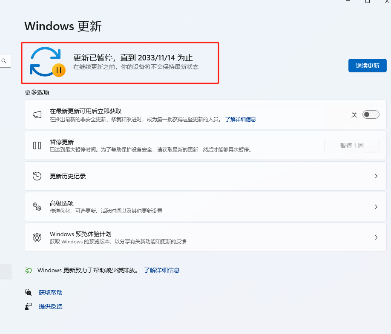
Task: Click the 传递优化、可选更新 description text
Action: coord(106,211)
